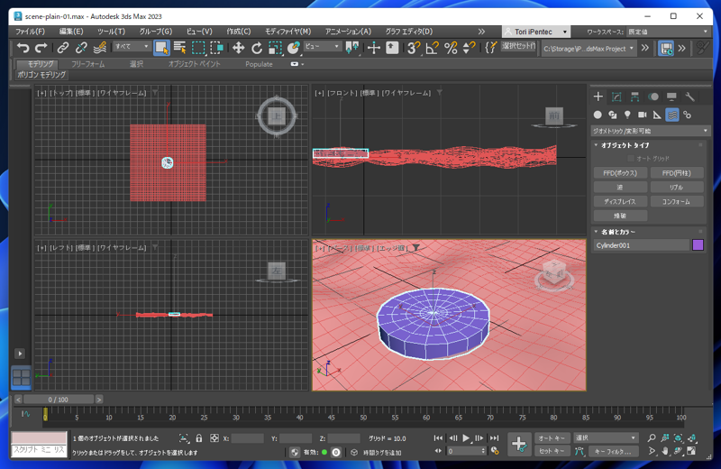
Task: Open the Tori iPentec account dropdown
Action: pos(536,32)
